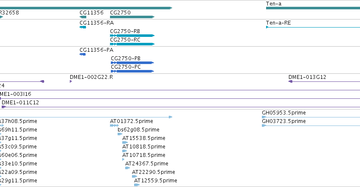Select the DME1-011C12 clone arrow

pos(4,107)
